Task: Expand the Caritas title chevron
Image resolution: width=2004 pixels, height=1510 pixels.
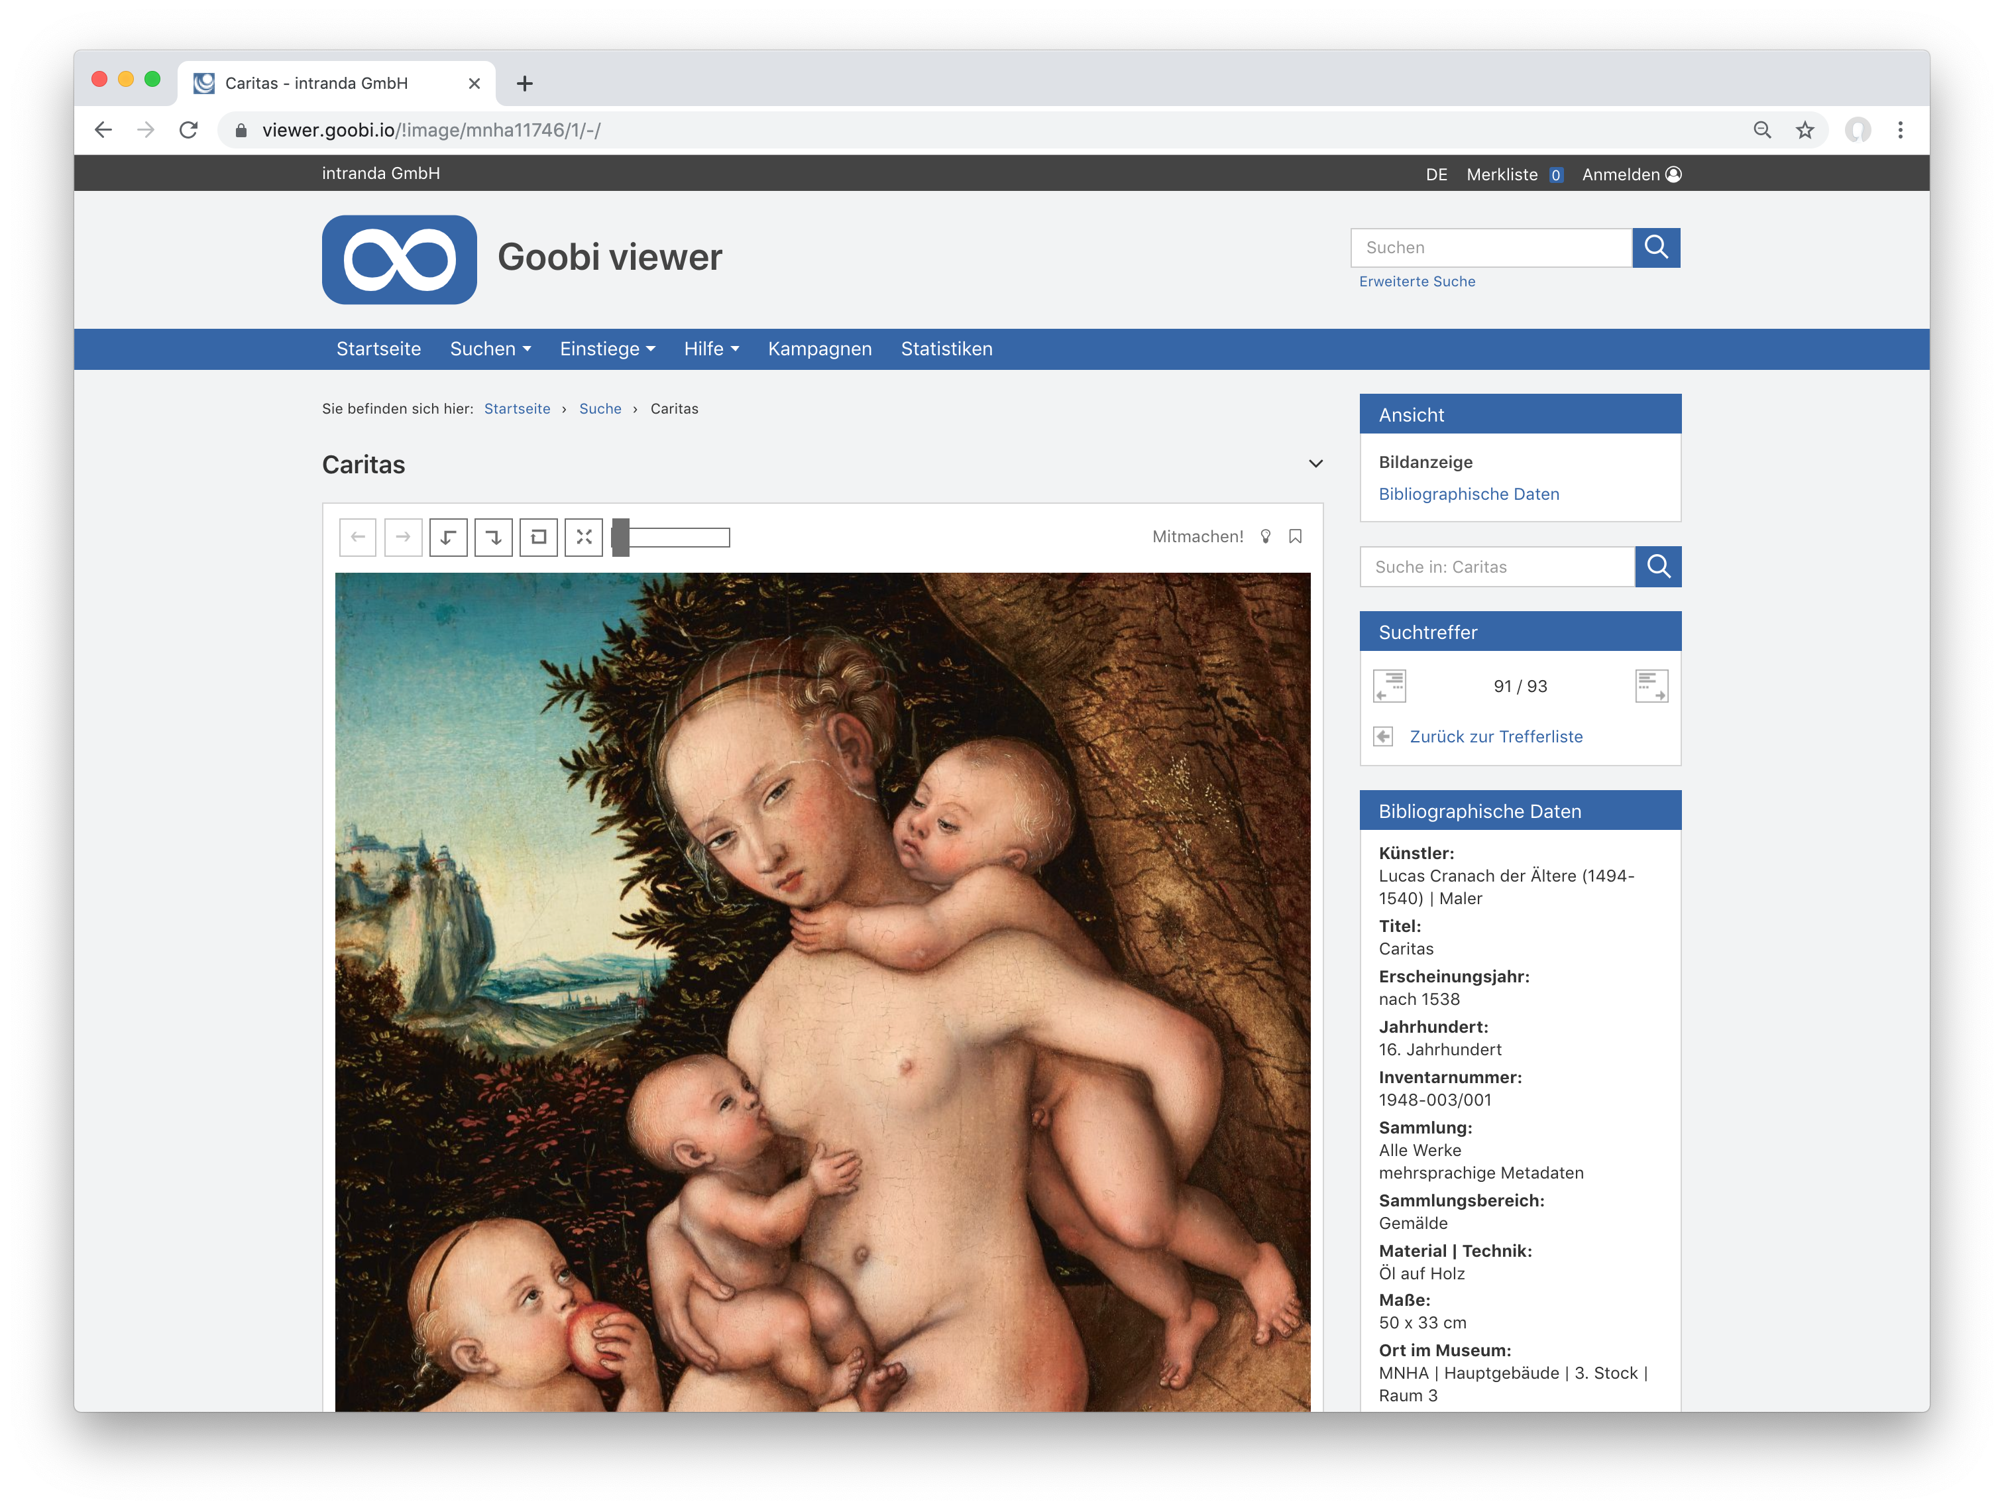Action: click(x=1315, y=464)
